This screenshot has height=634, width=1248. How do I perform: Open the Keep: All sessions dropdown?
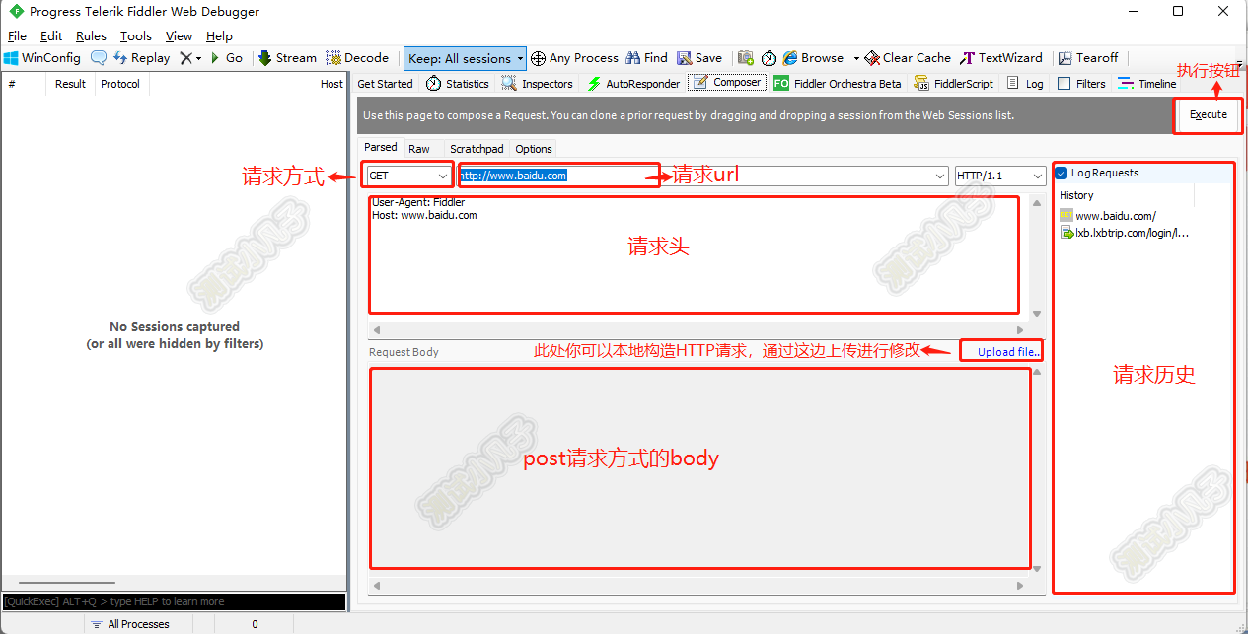click(465, 58)
